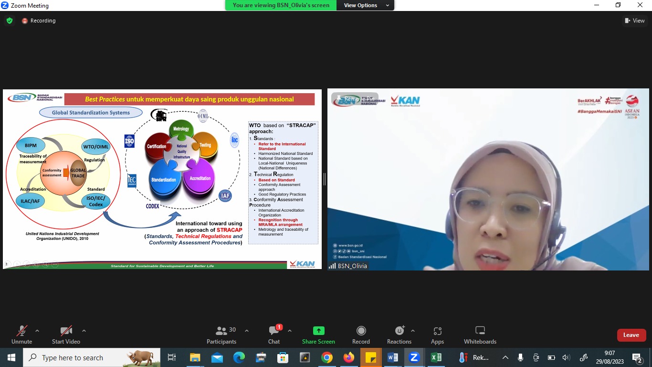Open the Windows Start menu
652x367 pixels.
coord(11,357)
